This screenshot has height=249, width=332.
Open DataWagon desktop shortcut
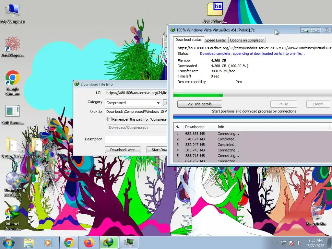[13, 47]
